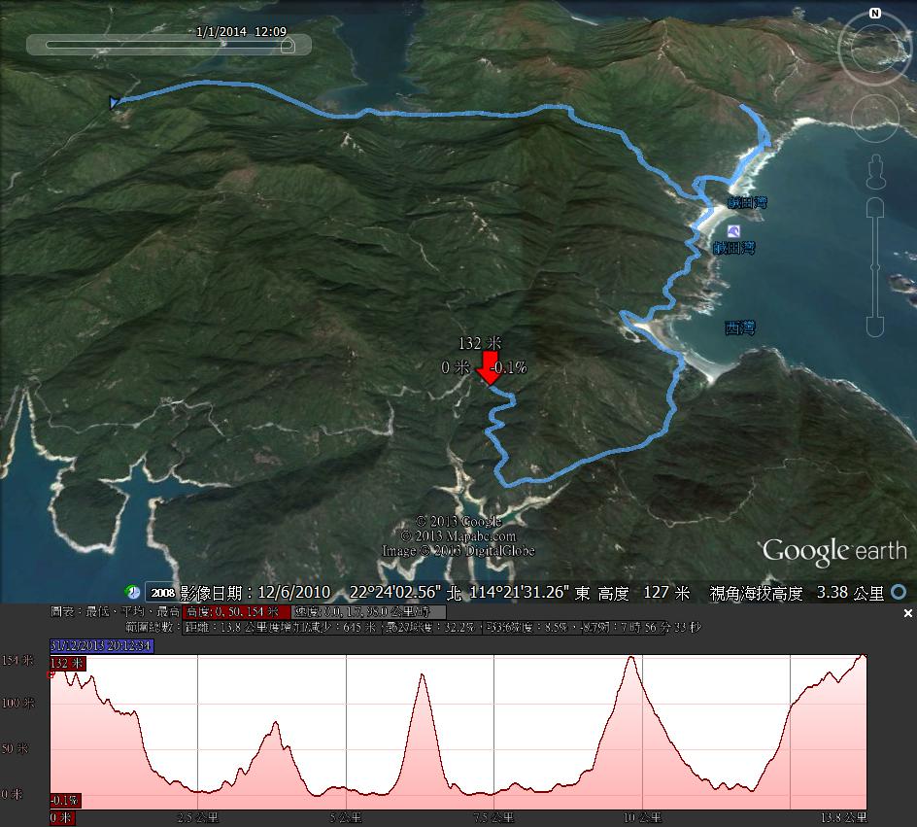Click the 5 公里 axis label
The height and width of the screenshot is (827, 917).
(346, 817)
